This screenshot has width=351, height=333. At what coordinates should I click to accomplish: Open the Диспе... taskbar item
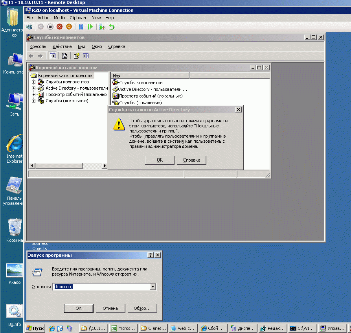(x=243, y=328)
